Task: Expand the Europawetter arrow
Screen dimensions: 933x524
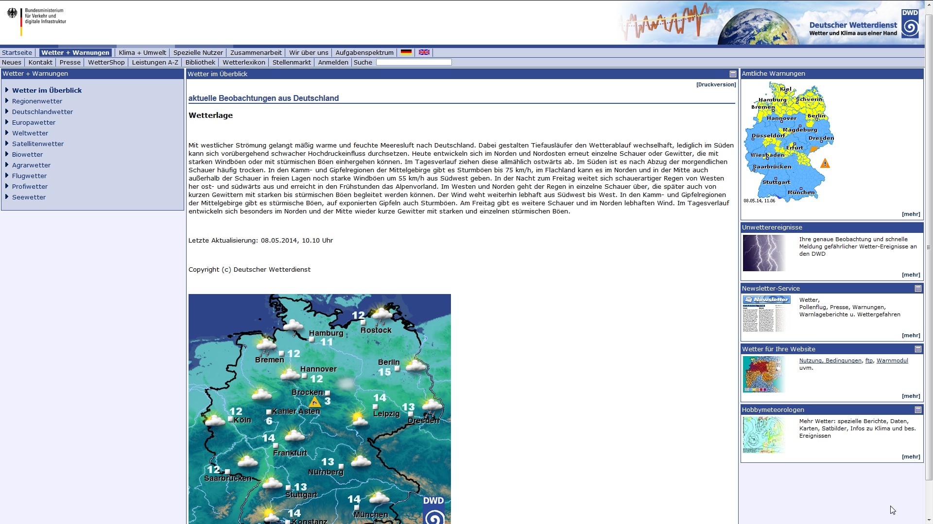Action: 7,122
